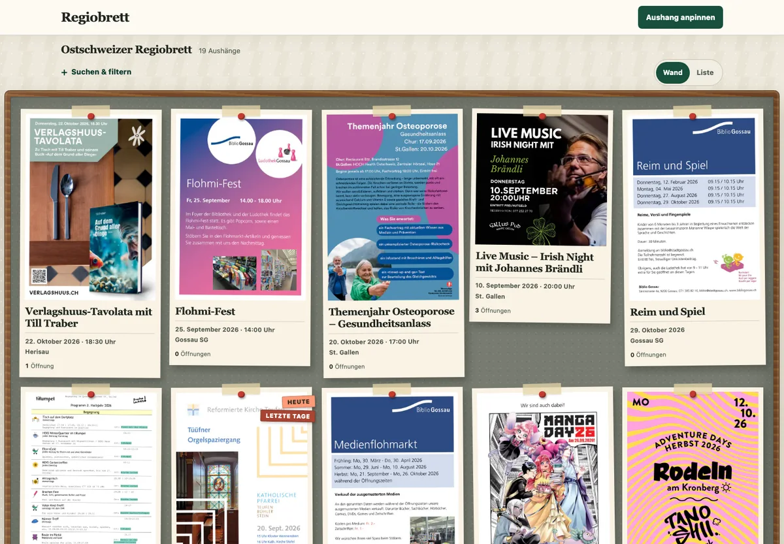Open the Flohmi-Fest poster image
Screen dimensions: 784x544
[x=241, y=206]
